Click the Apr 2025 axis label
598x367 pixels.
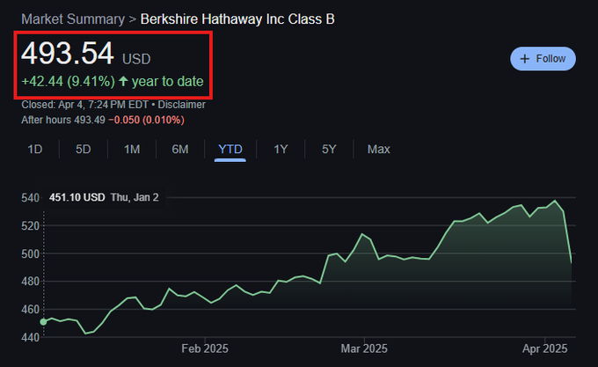click(544, 348)
